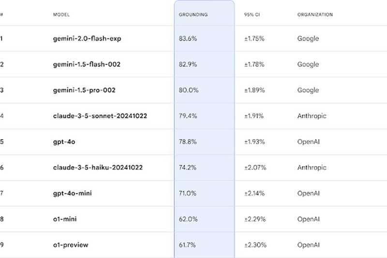The height and width of the screenshot is (258, 387).
Task: Open the o1-preview model entry
Action: (71, 245)
